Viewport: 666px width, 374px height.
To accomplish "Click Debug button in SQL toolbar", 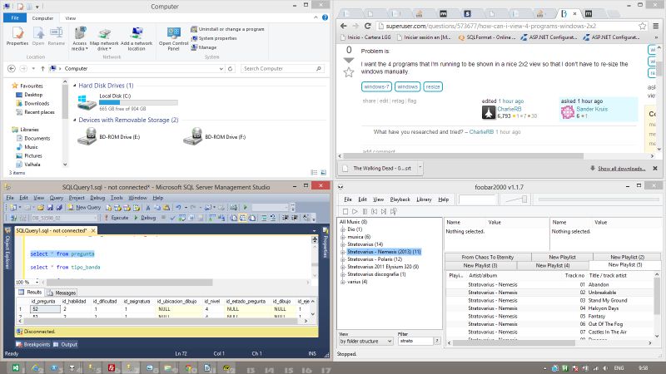I will coord(145,218).
